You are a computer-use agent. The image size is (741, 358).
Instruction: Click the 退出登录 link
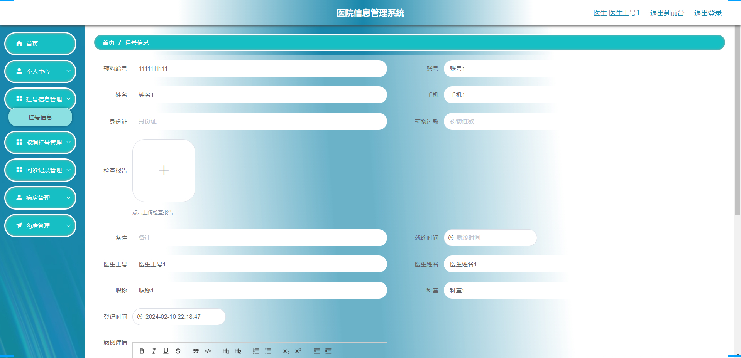click(707, 13)
